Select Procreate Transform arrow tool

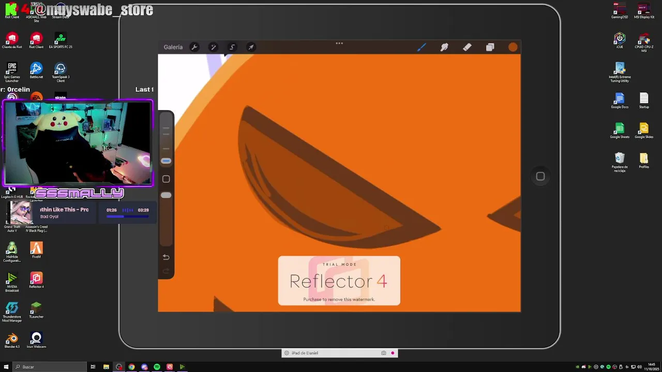coord(251,47)
